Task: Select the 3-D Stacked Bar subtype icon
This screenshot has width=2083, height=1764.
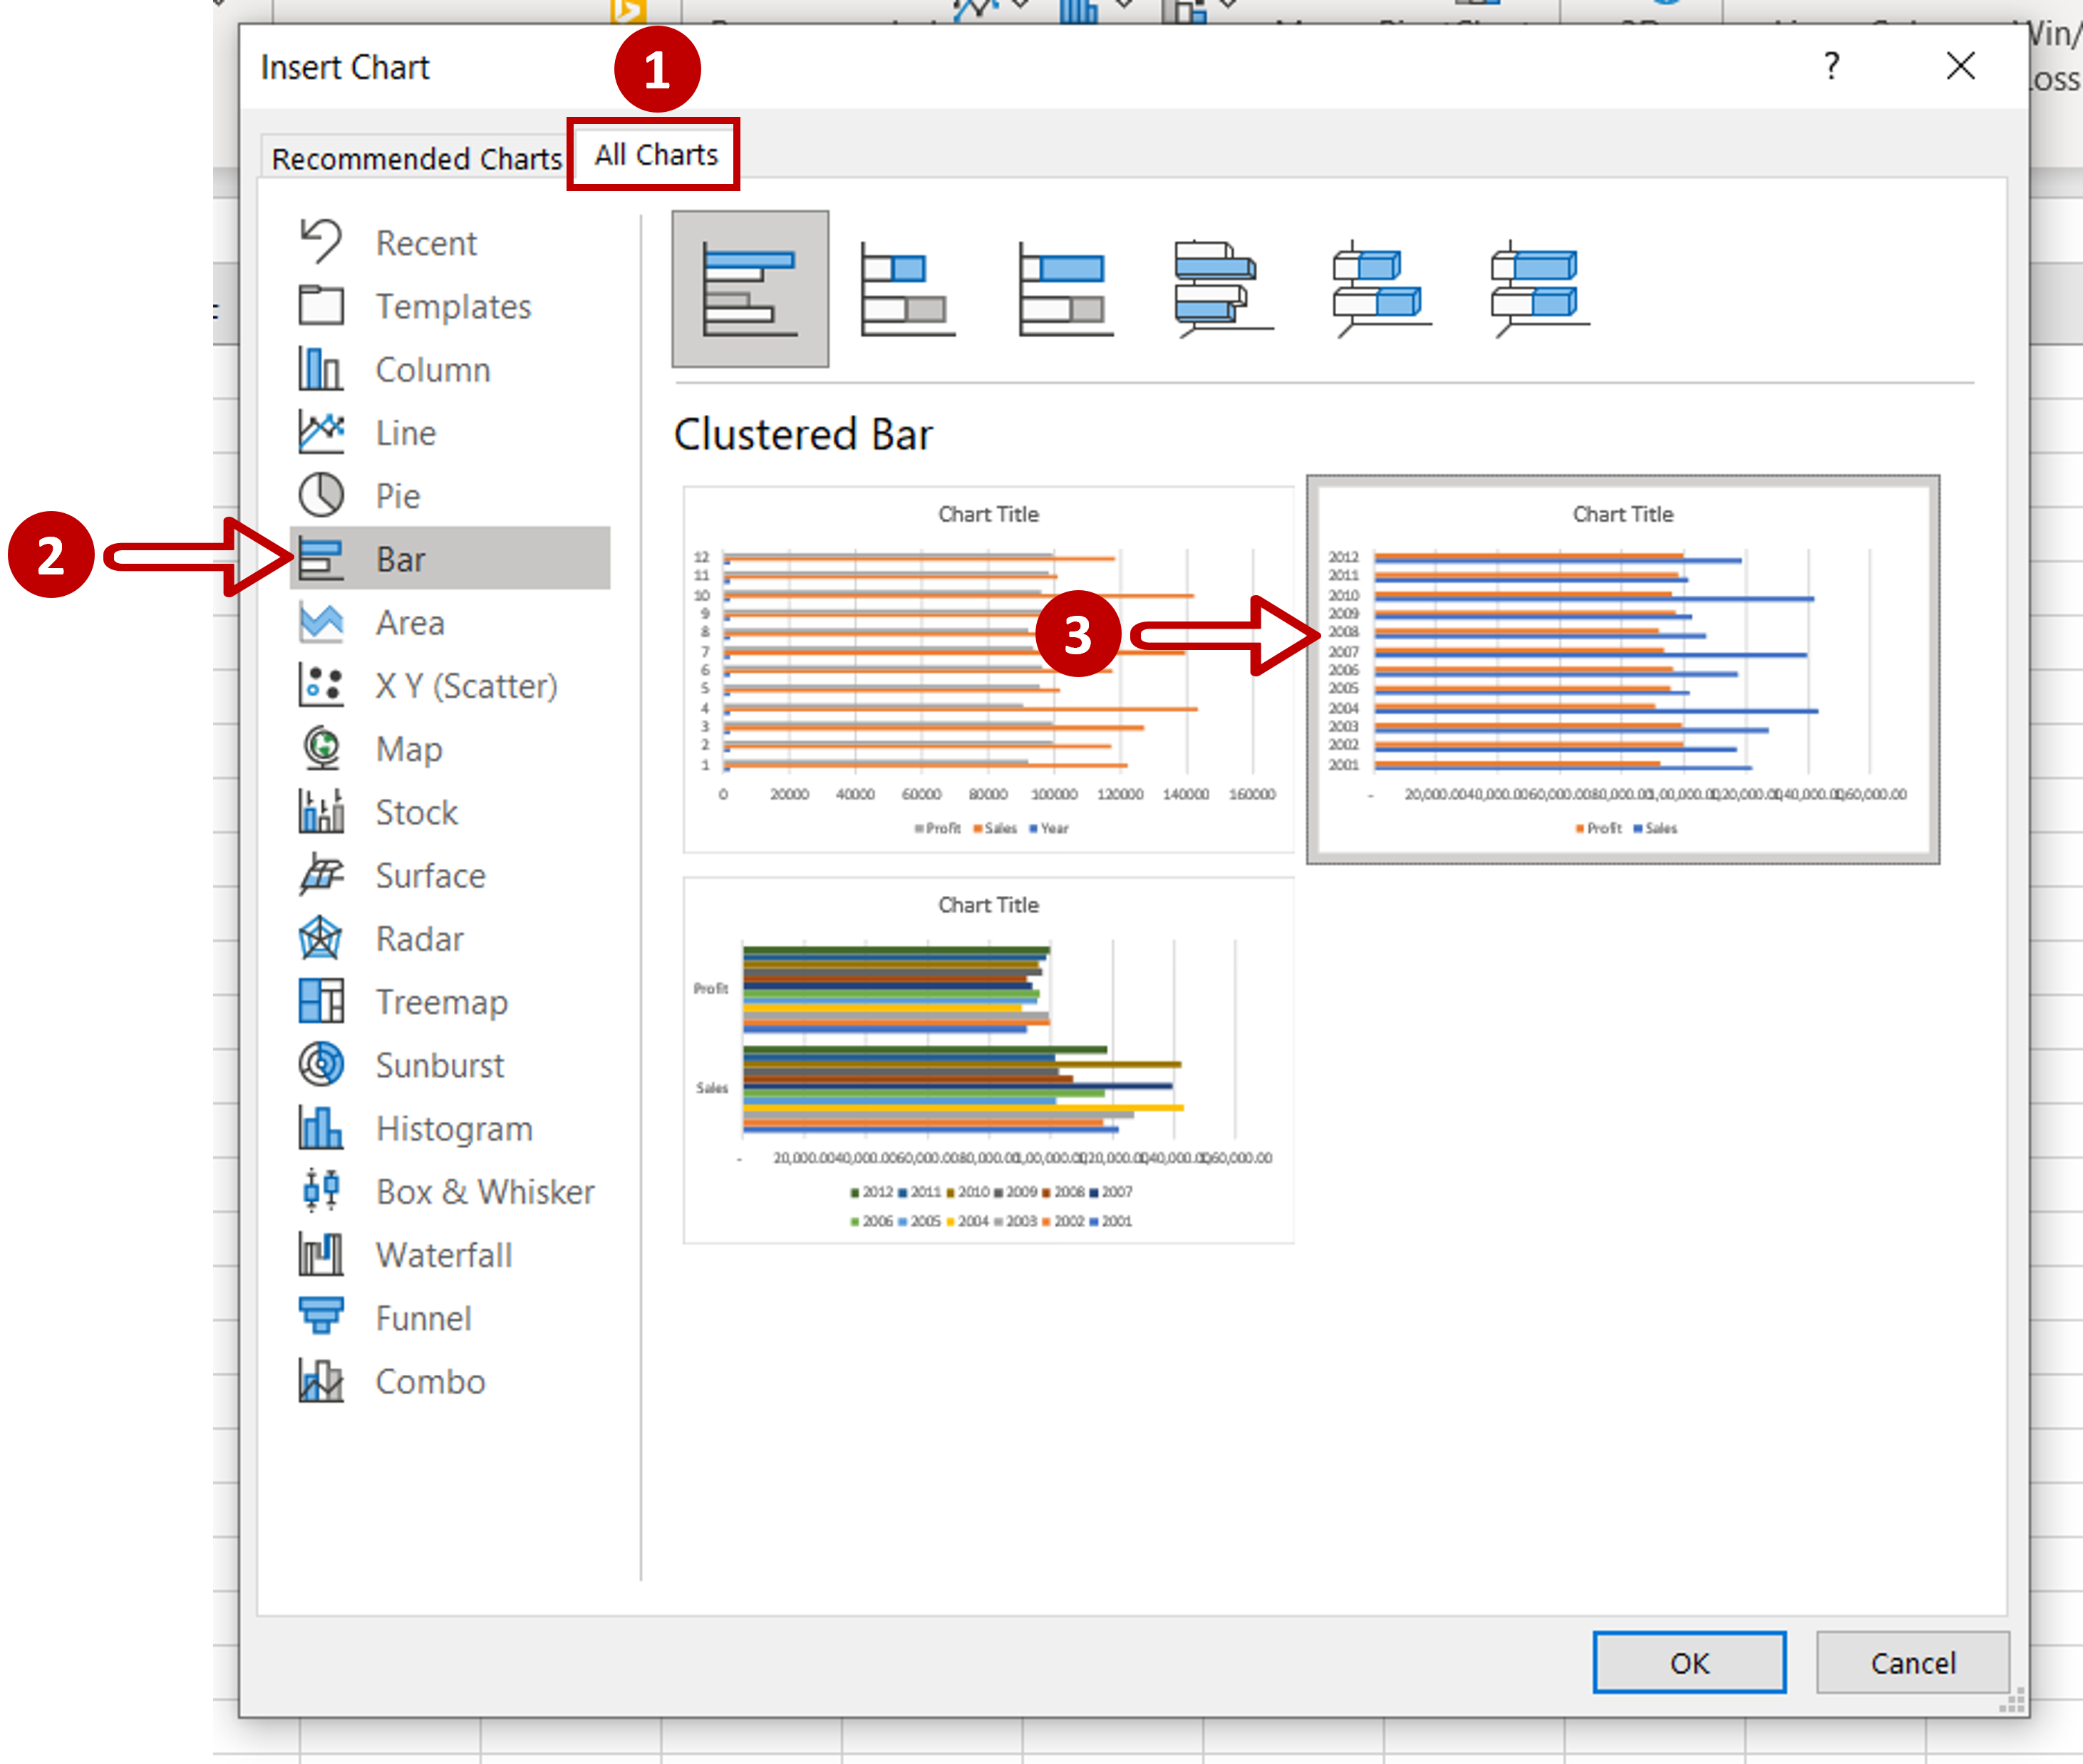Action: click(x=1380, y=289)
